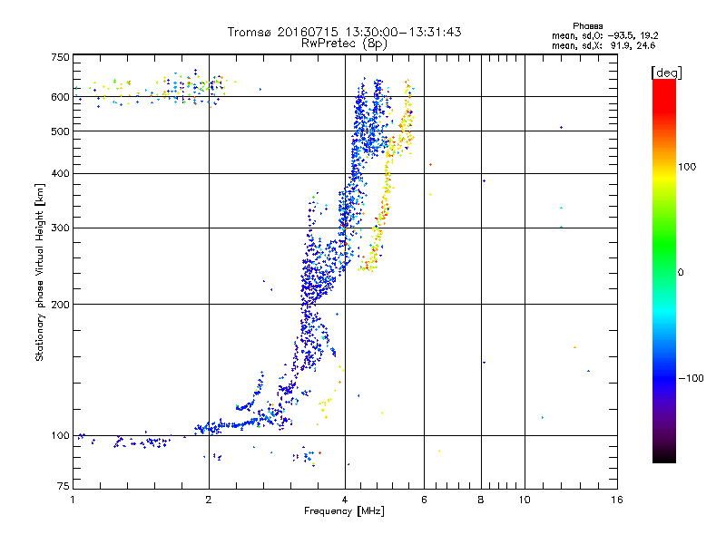Click the '[deg]' colorbar unit label
726x544 pixels.
pos(666,73)
